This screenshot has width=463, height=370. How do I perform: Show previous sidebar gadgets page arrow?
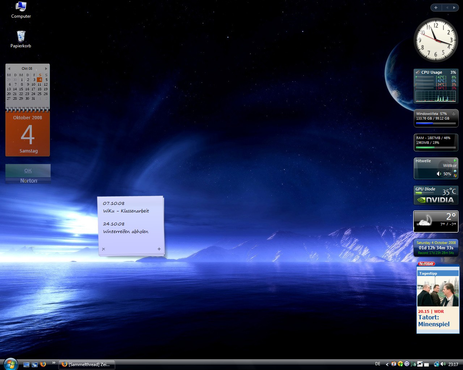[447, 8]
